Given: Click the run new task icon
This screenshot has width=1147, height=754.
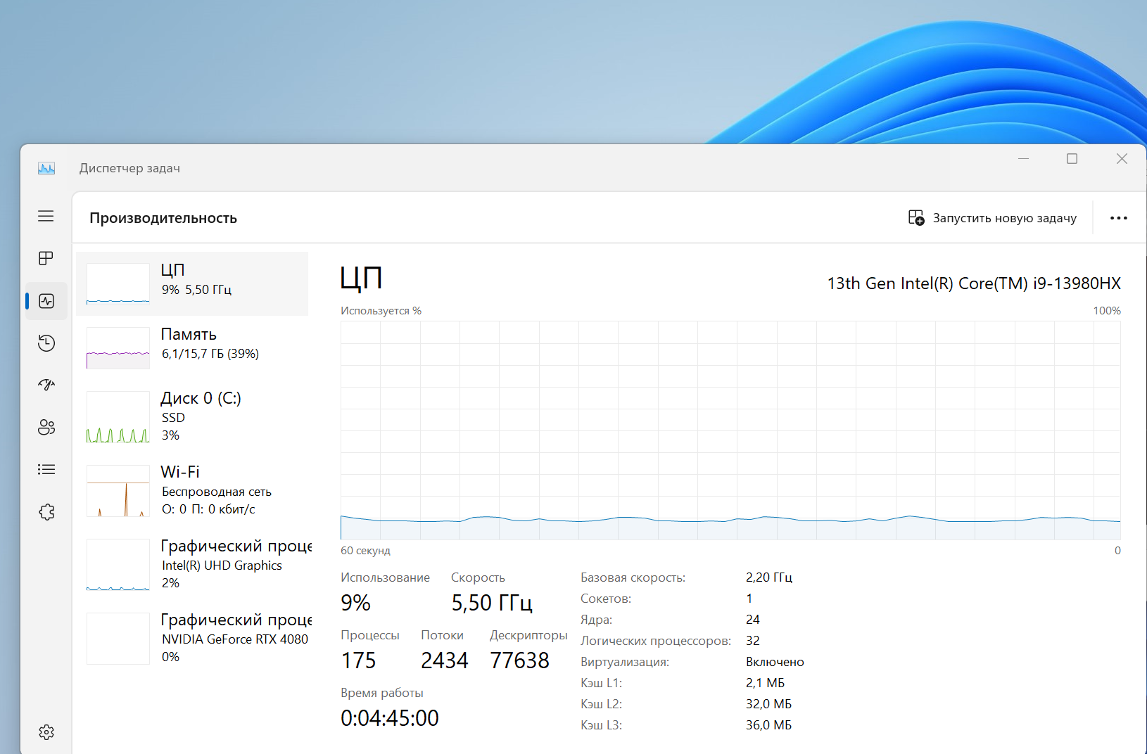Looking at the screenshot, I should point(916,217).
